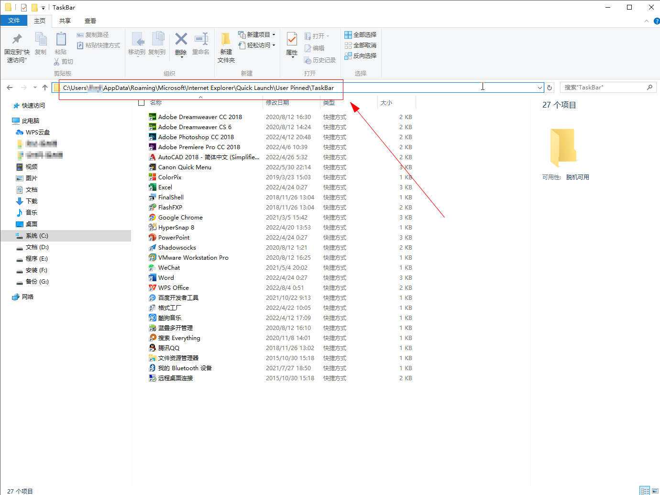Open the File (文件) tab

[14, 21]
